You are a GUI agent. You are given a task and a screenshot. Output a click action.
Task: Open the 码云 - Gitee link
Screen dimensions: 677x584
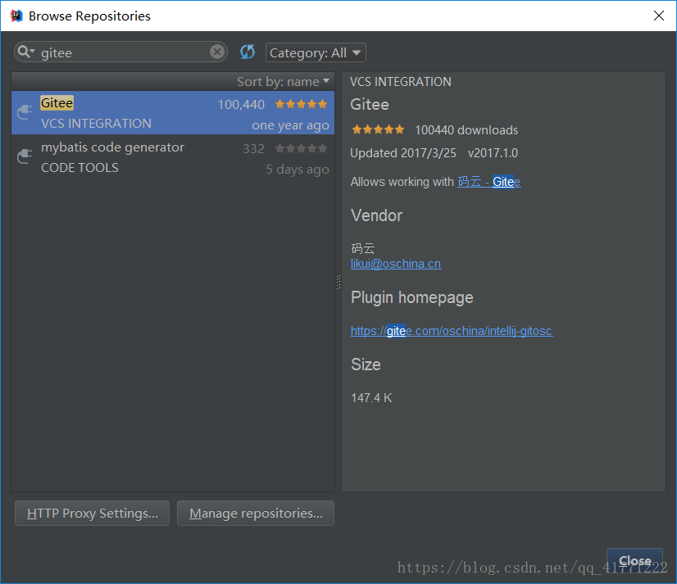click(488, 182)
